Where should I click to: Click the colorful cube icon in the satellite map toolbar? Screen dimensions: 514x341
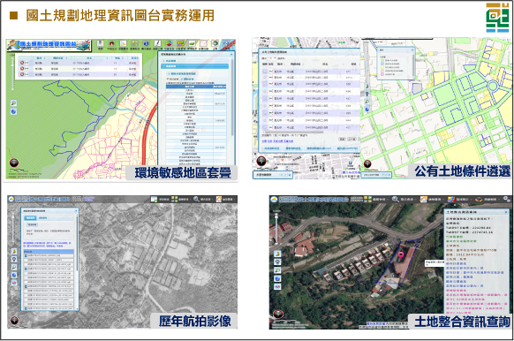(x=451, y=200)
